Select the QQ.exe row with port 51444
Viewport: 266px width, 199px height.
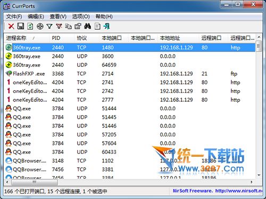tap(129, 108)
